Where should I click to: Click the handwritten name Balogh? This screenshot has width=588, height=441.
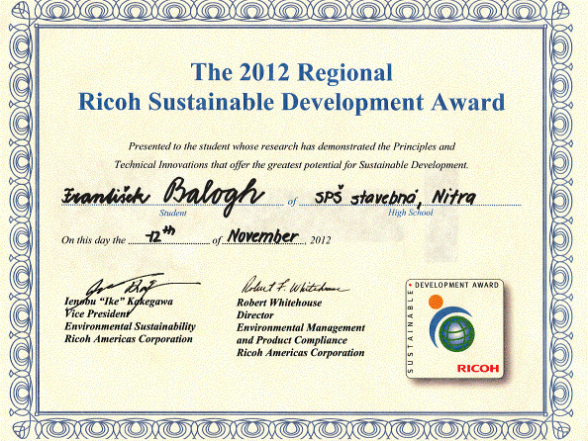(214, 196)
